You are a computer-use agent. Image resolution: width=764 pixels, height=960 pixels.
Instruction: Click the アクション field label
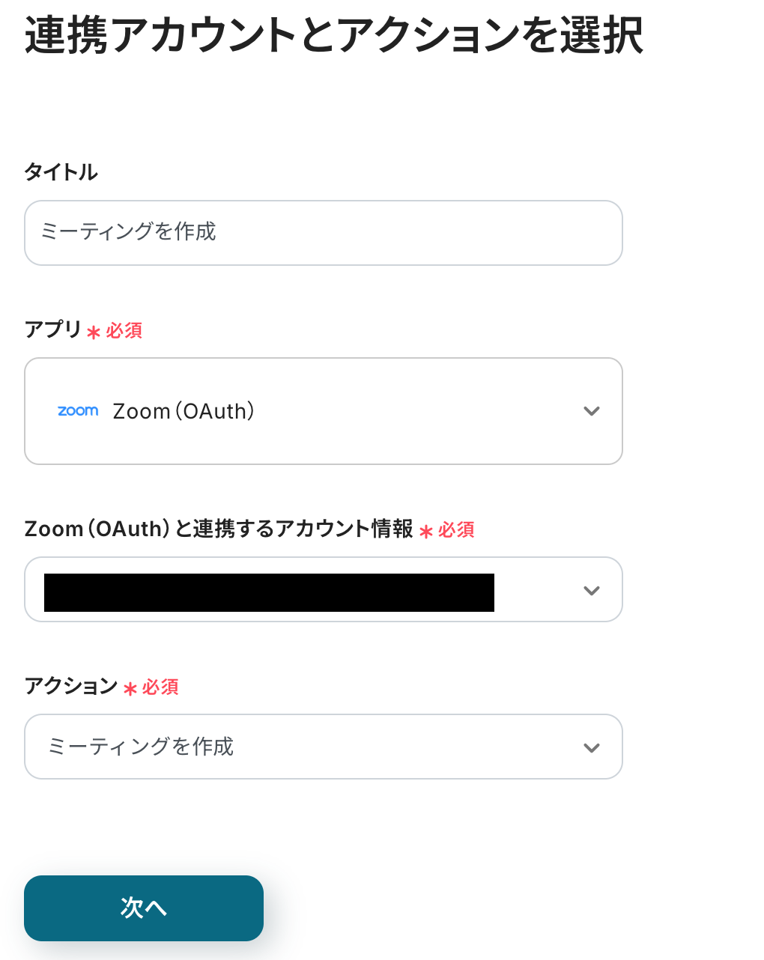click(x=71, y=686)
